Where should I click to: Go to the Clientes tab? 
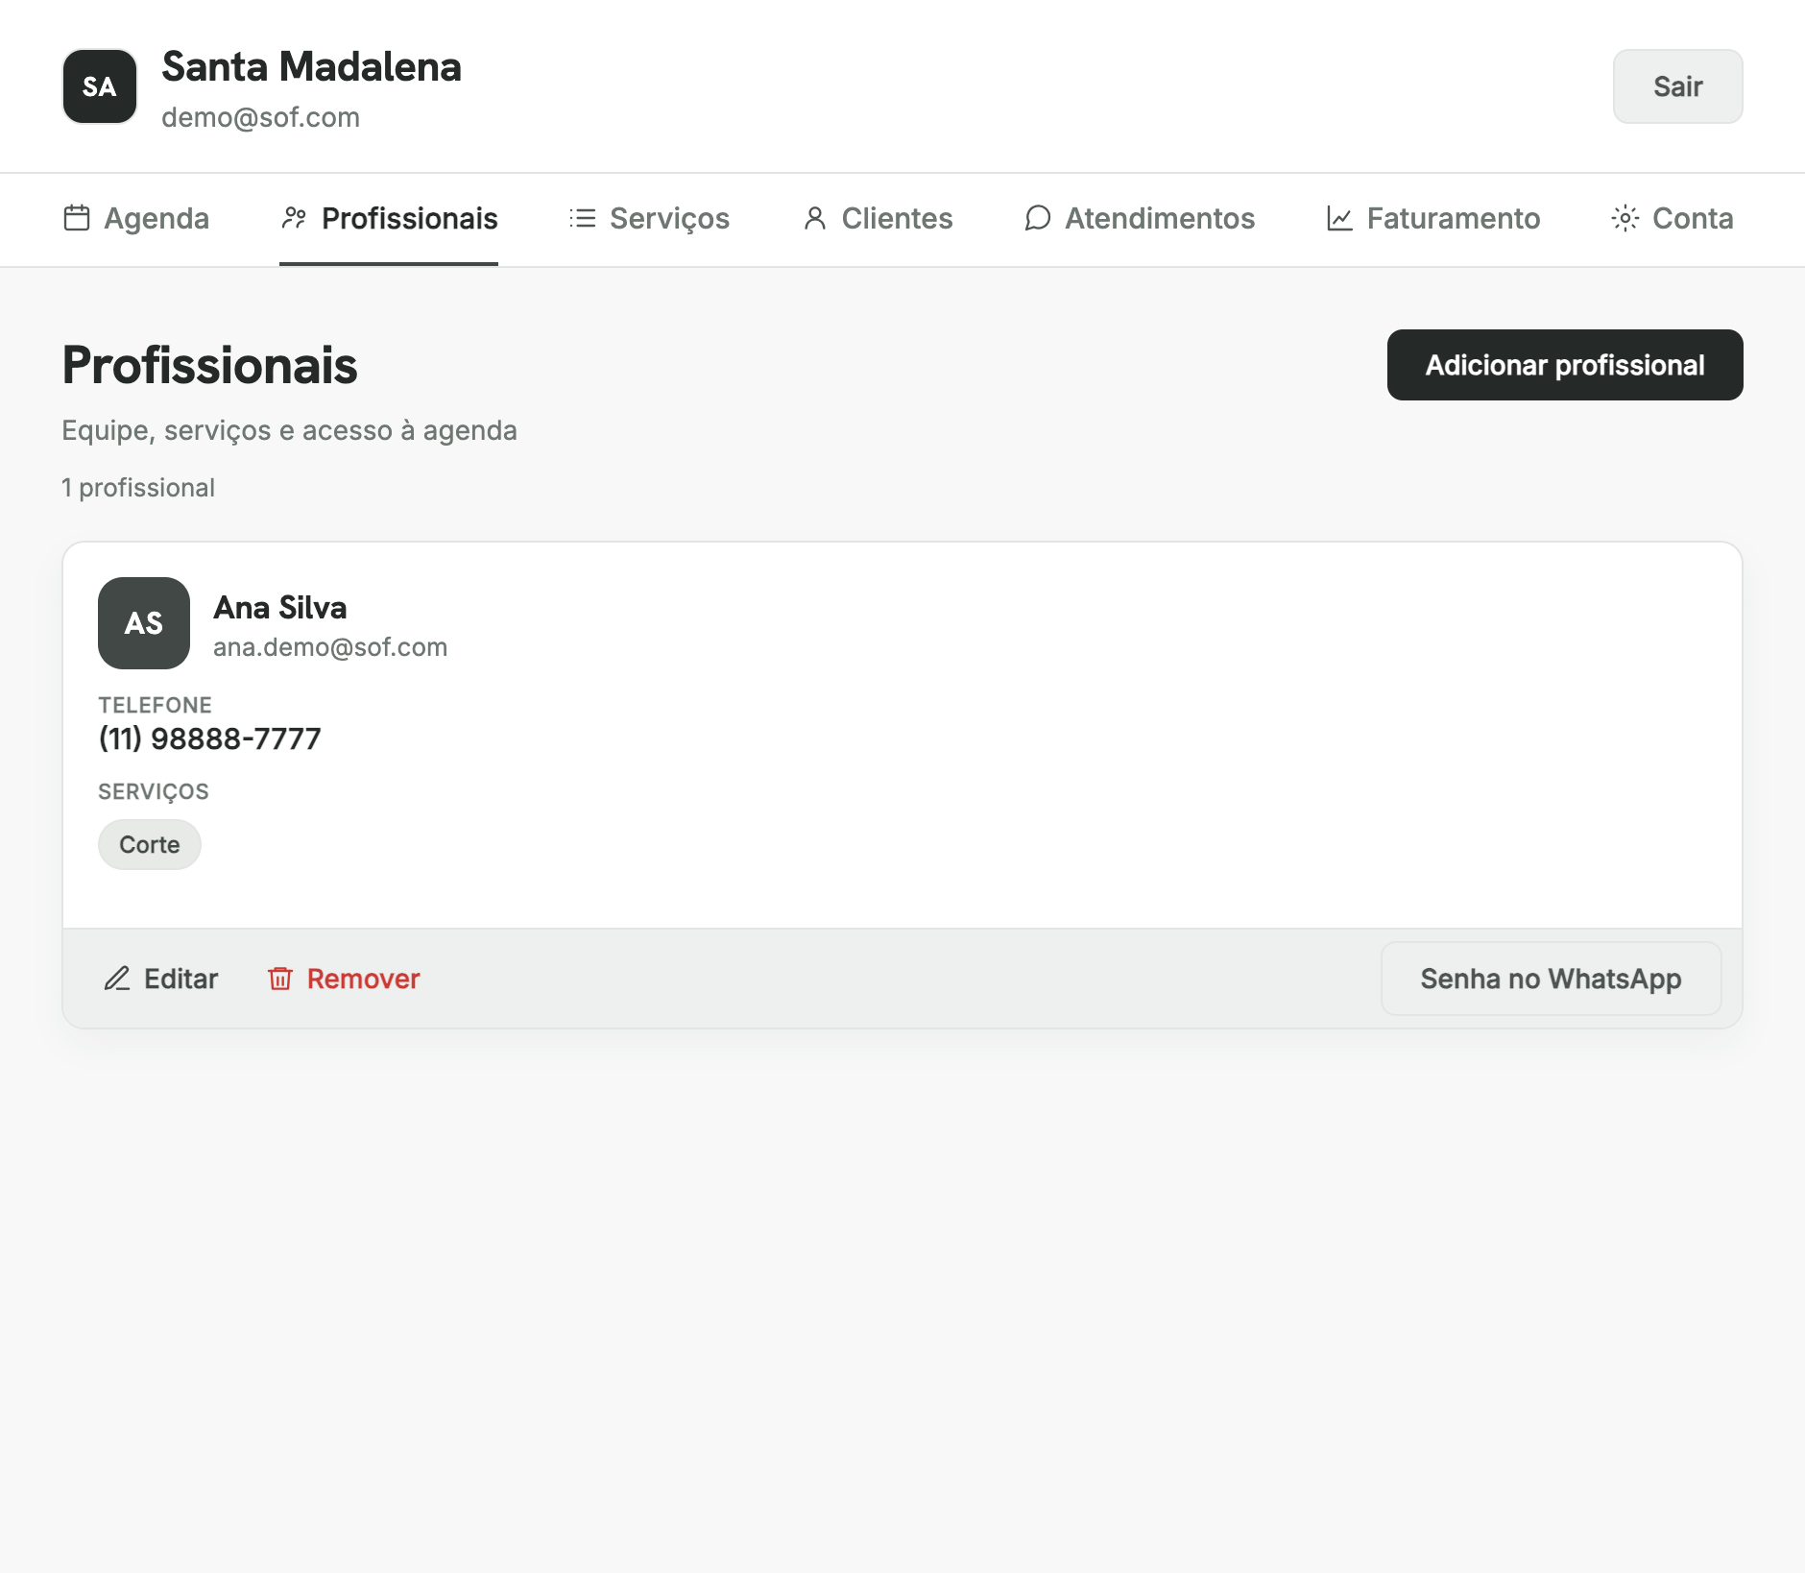click(x=878, y=218)
